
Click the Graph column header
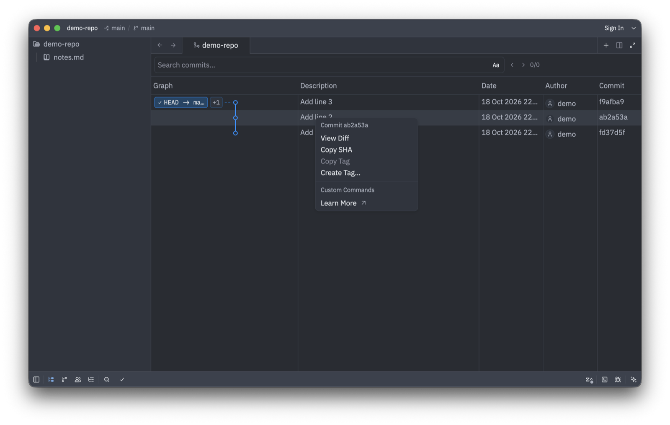[163, 86]
